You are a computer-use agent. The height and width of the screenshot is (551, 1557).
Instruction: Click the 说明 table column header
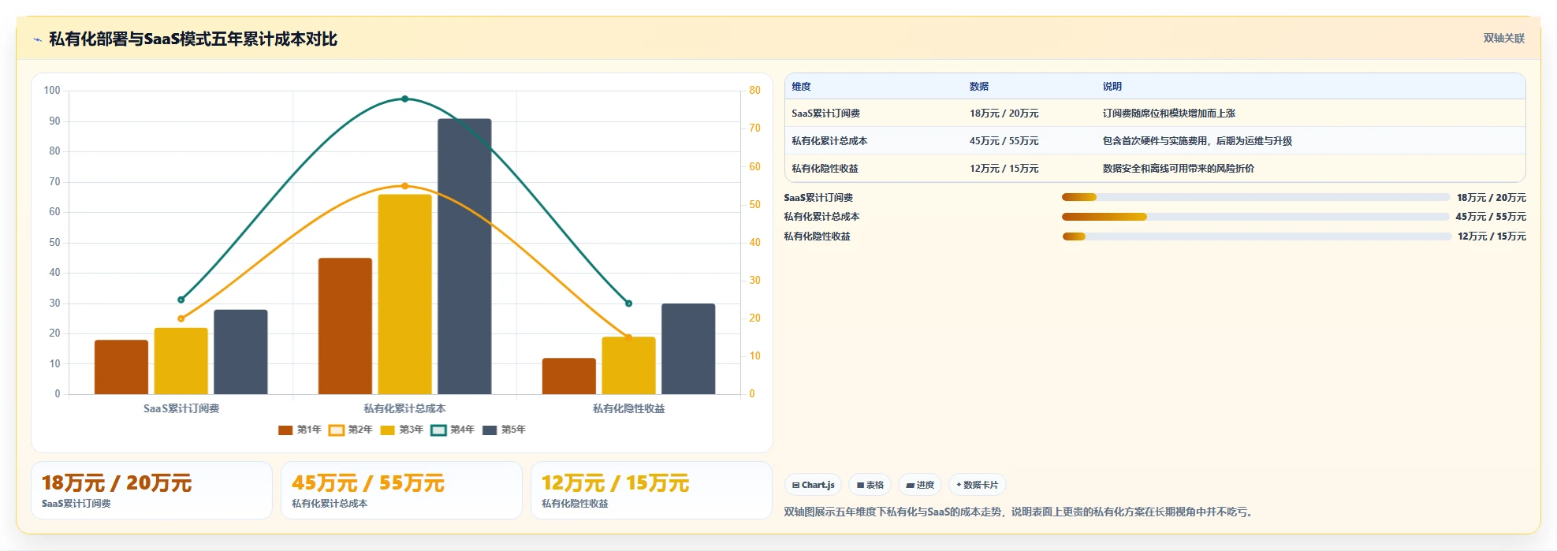click(1112, 87)
